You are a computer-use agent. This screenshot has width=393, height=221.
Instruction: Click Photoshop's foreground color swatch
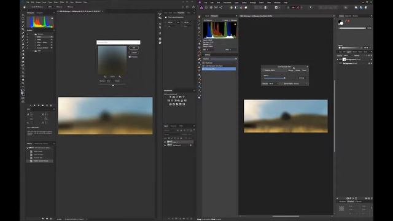click(x=22, y=93)
